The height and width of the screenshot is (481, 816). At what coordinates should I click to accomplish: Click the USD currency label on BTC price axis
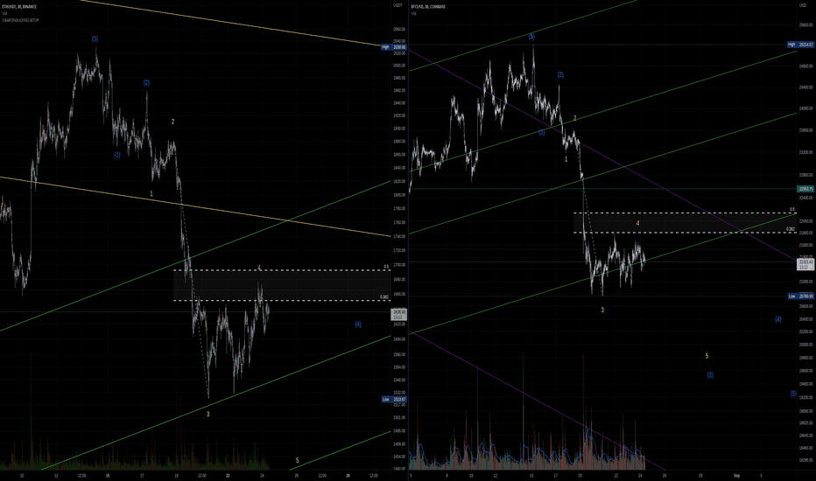[x=802, y=5]
